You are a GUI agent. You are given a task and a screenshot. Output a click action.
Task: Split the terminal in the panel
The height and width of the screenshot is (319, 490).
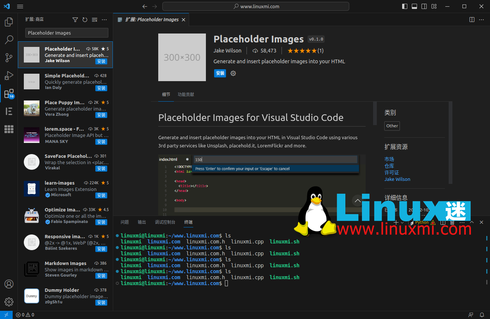[443, 222]
